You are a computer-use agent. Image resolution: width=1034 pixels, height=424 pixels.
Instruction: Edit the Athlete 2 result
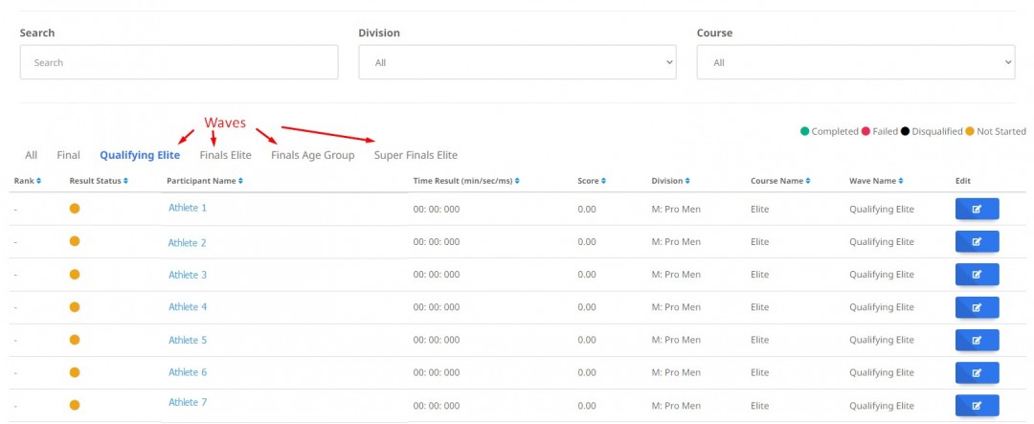pos(977,241)
